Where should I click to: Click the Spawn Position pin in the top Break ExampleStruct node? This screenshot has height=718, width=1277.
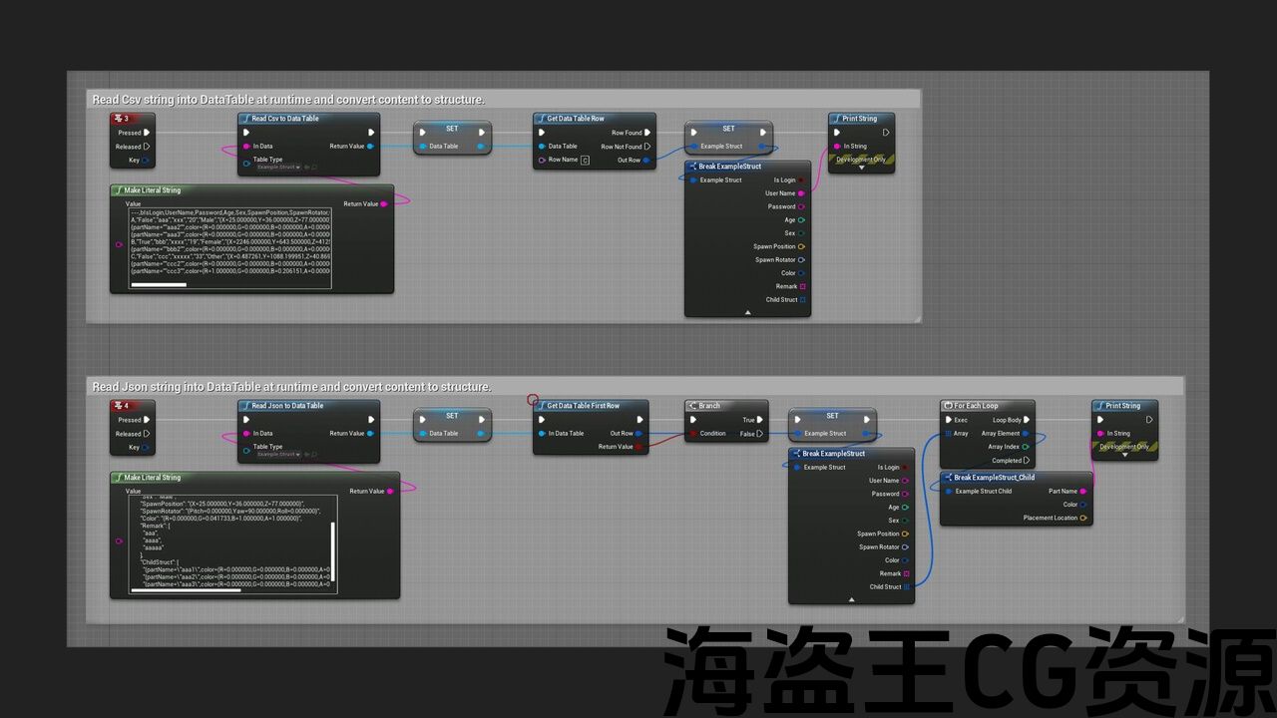click(801, 246)
